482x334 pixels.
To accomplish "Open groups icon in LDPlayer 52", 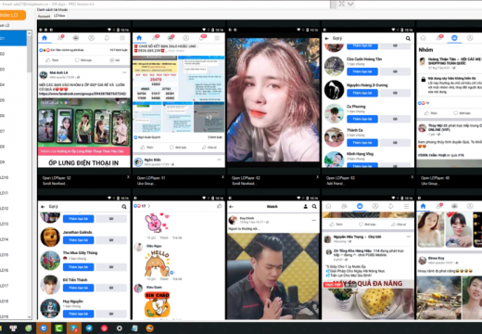I will (76, 38).
